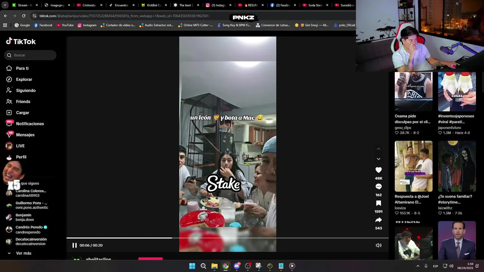Open the Chrome apps grid icon

pos(5,25)
